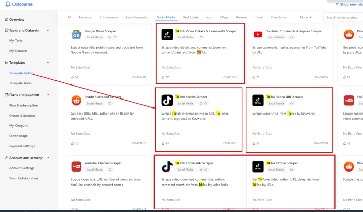Click cloud icon on TikTok Video URL Scraper
This screenshot has width=363, height=212.
click(x=291, y=103)
